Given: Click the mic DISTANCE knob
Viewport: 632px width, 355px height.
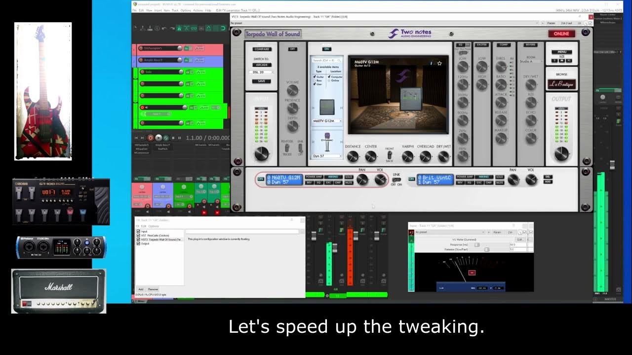Looking at the screenshot, I should (x=353, y=157).
